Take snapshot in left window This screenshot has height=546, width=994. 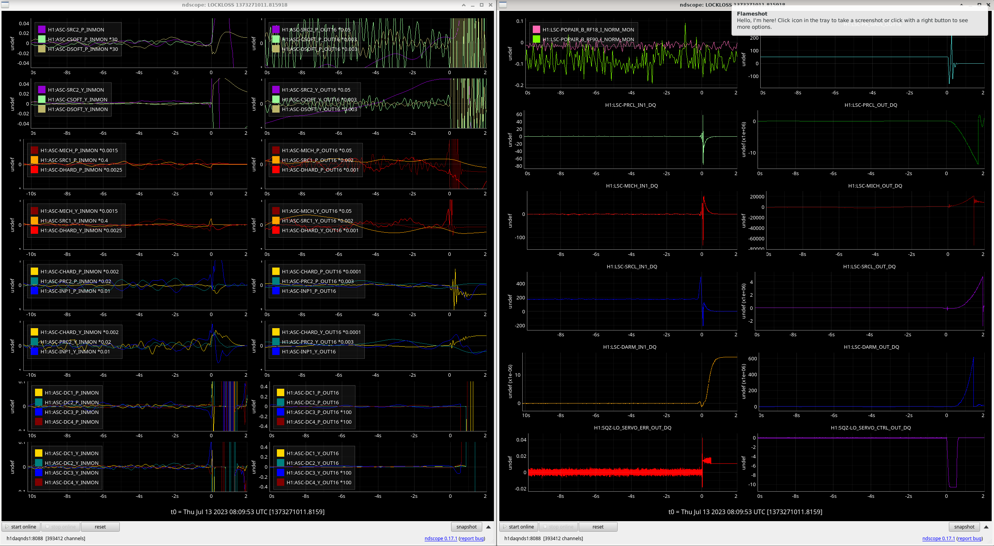coord(466,527)
